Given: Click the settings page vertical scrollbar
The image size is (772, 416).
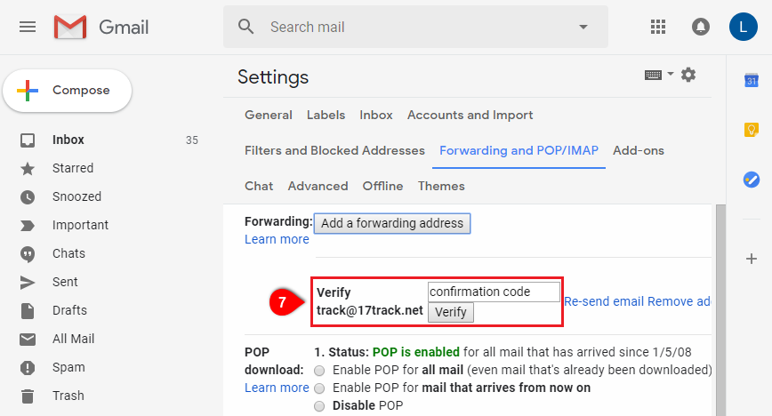Looking at the screenshot, I should pos(720,310).
